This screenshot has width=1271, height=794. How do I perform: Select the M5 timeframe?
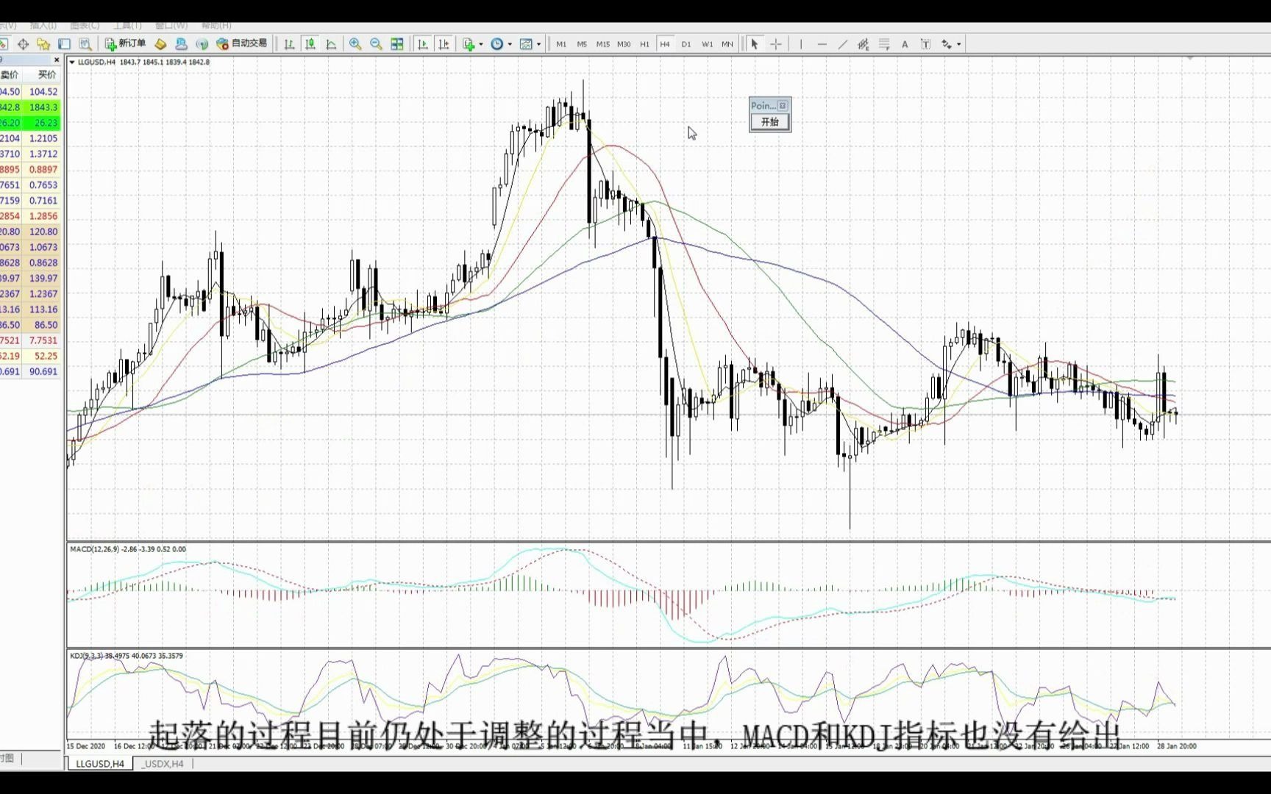pyautogui.click(x=582, y=44)
